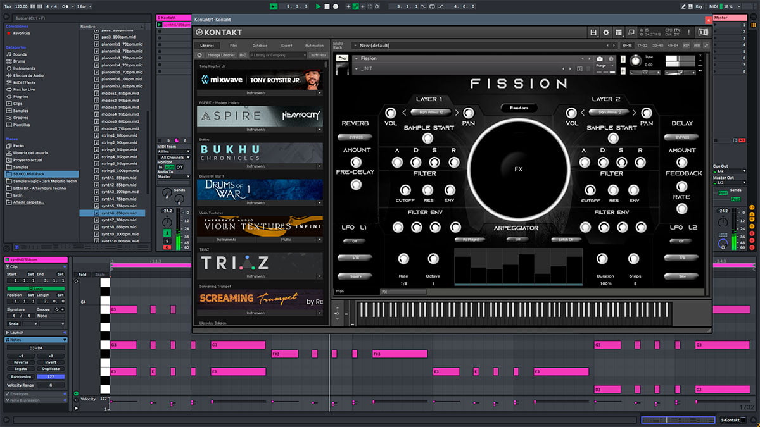
Task: Click the Layer 1 PAN knob
Action: tap(469, 113)
